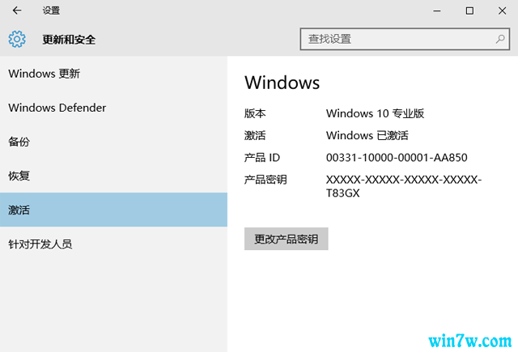
Task: Minimize the Settings window
Action: pyautogui.click(x=433, y=11)
